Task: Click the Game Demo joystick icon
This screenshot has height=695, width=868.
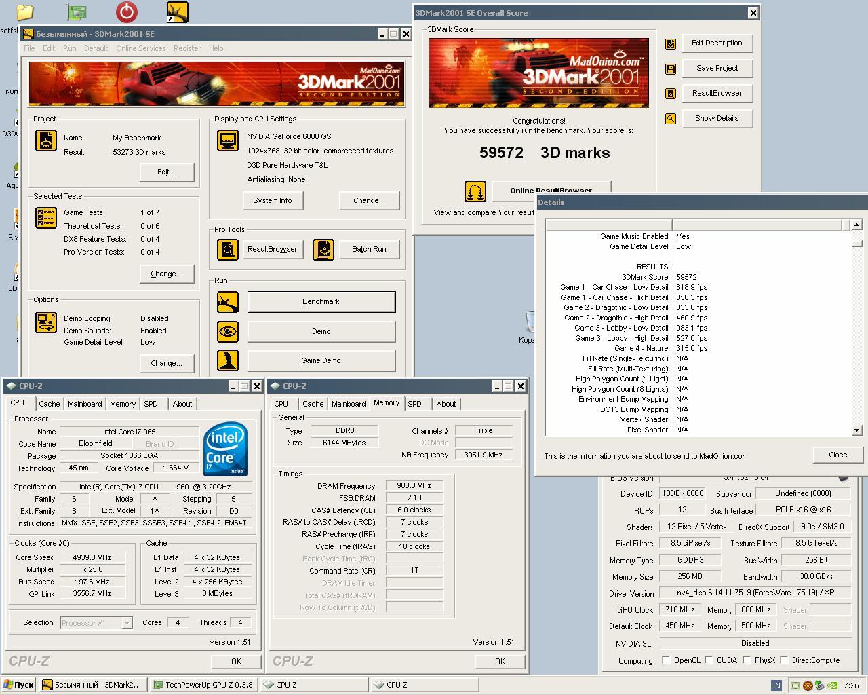Action: 228,360
